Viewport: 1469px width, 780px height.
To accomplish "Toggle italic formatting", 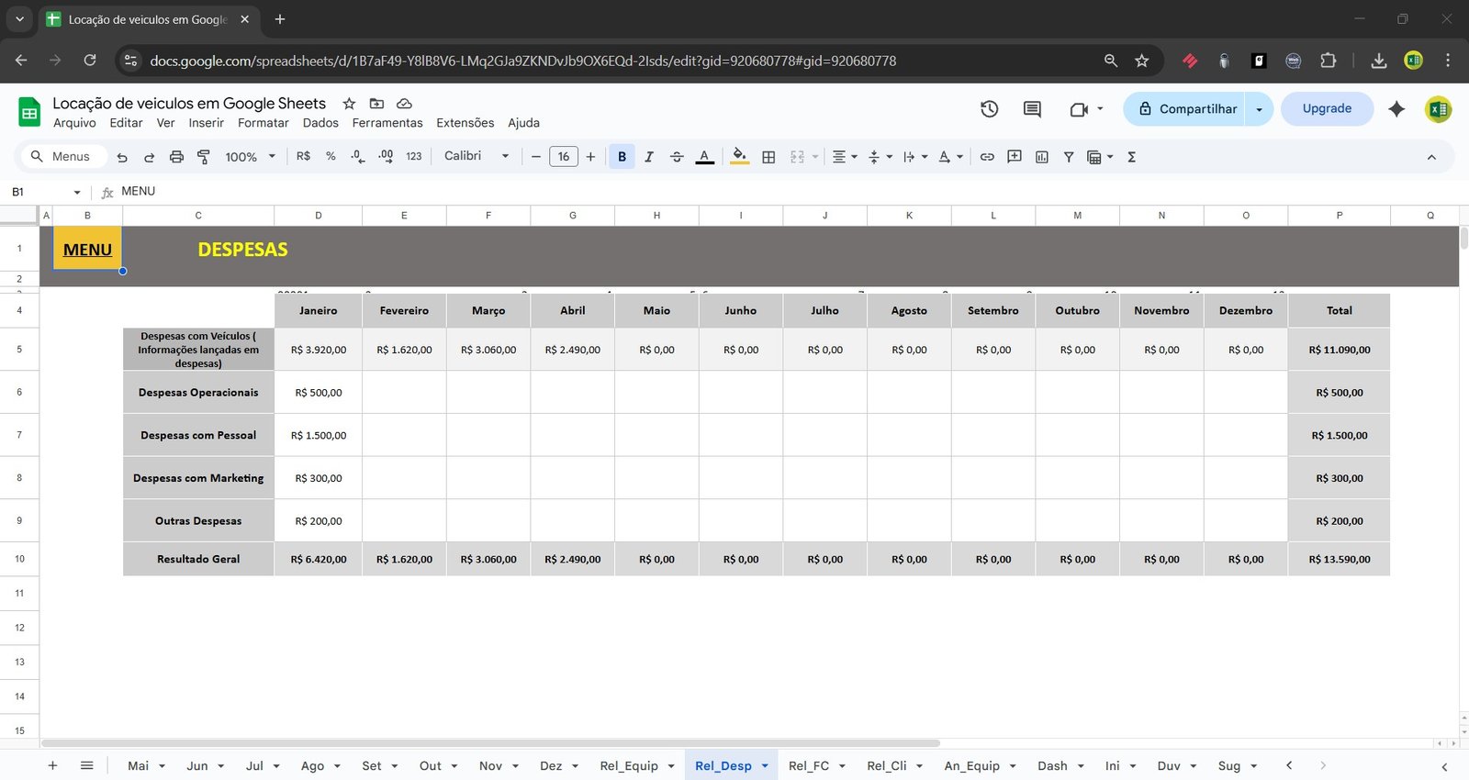I will [x=649, y=157].
